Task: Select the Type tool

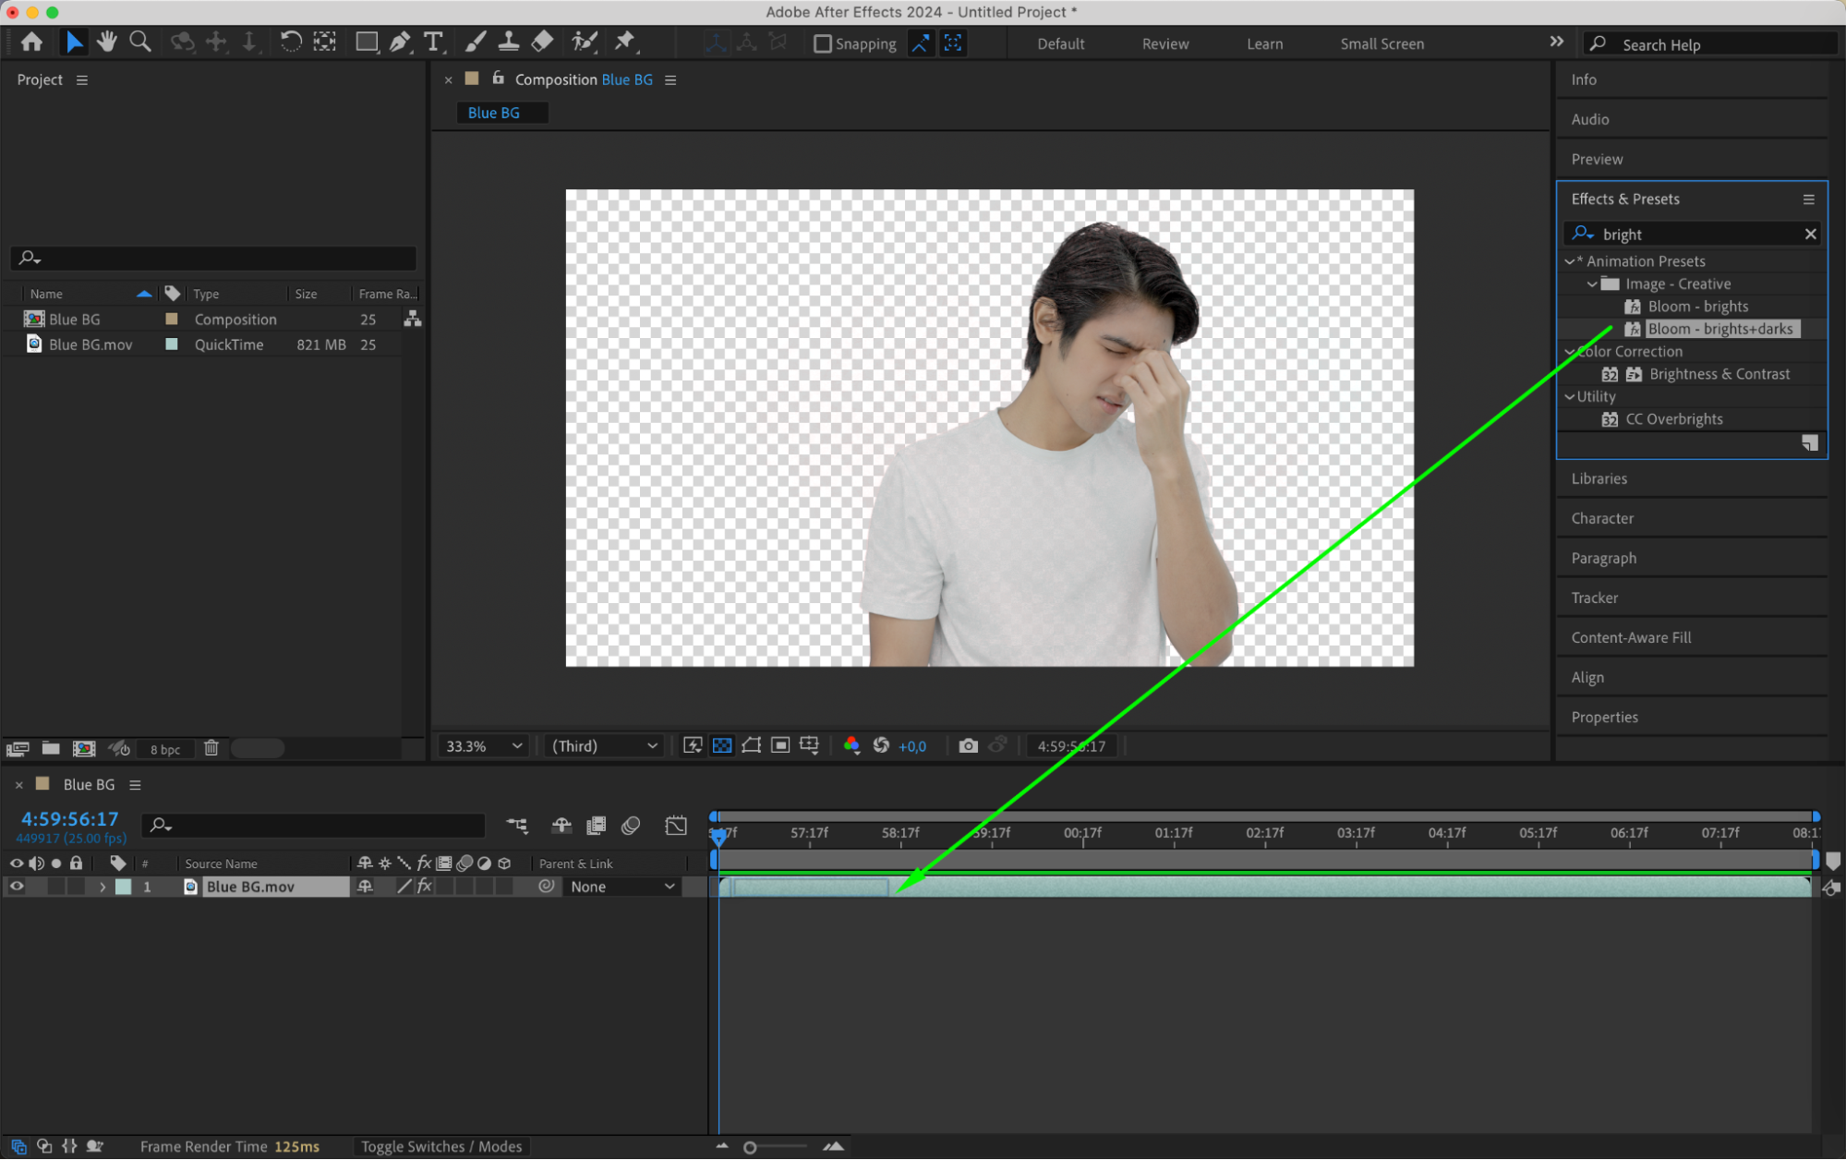Action: pos(432,42)
